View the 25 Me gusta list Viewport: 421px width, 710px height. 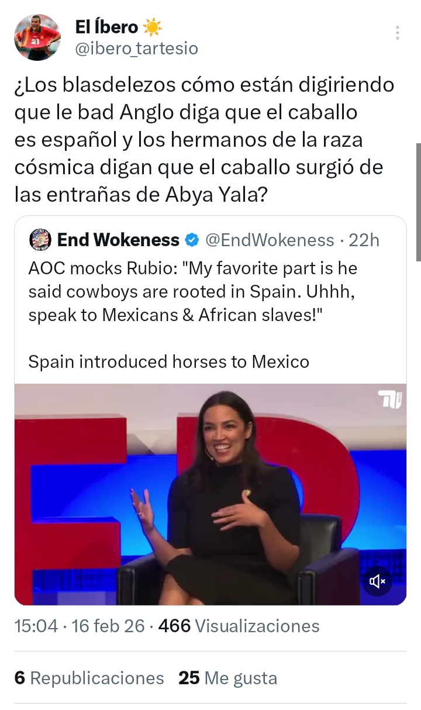pyautogui.click(x=227, y=678)
